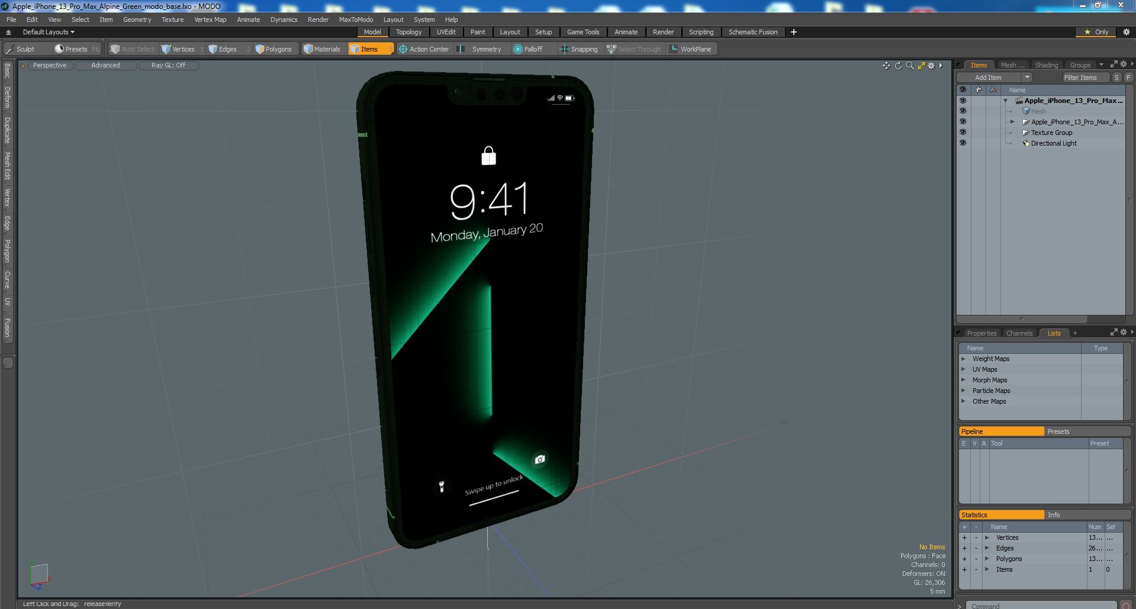The width and height of the screenshot is (1136, 609).
Task: Expand UV Maps list
Action: tap(963, 369)
